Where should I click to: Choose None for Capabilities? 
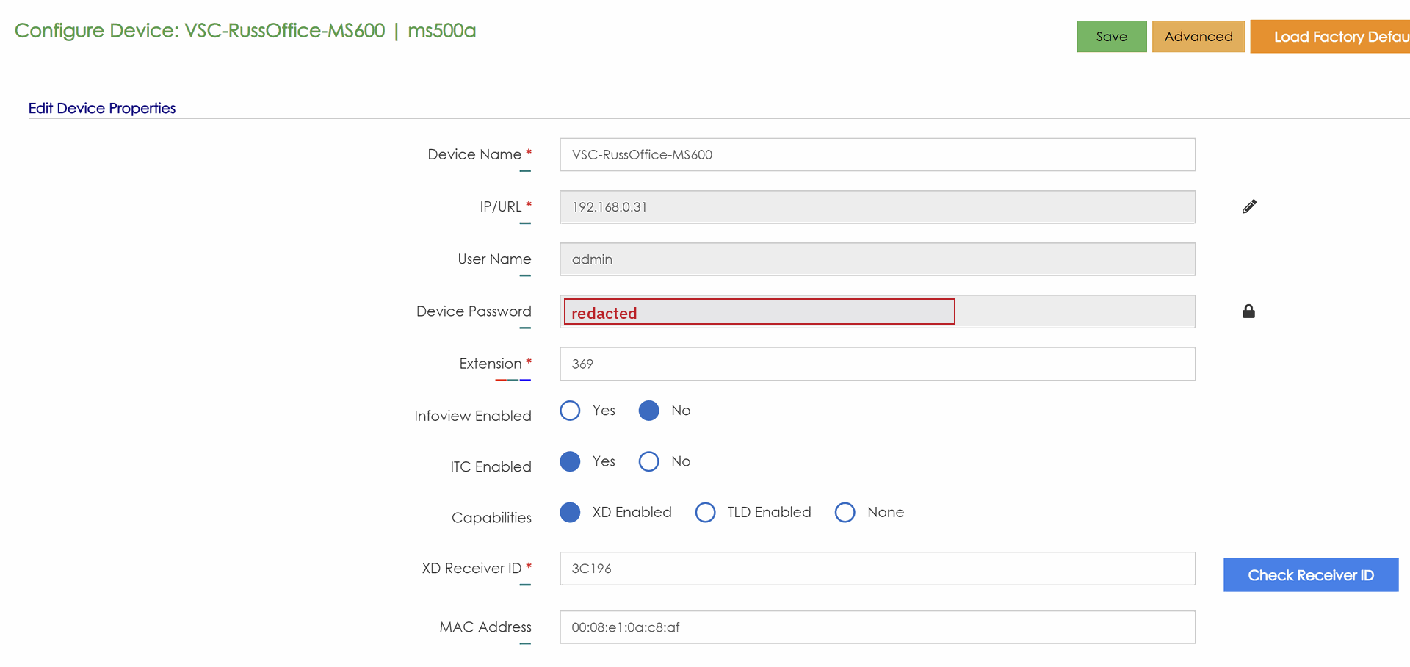pos(845,512)
